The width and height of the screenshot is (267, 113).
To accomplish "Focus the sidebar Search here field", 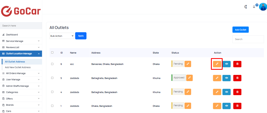I will [x=21, y=26].
